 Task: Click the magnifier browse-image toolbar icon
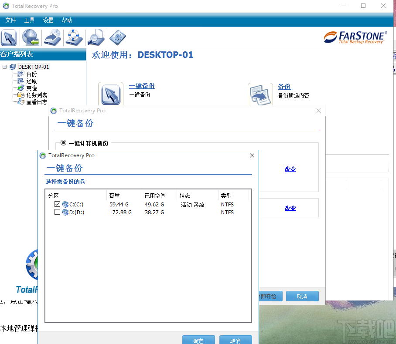pos(96,37)
